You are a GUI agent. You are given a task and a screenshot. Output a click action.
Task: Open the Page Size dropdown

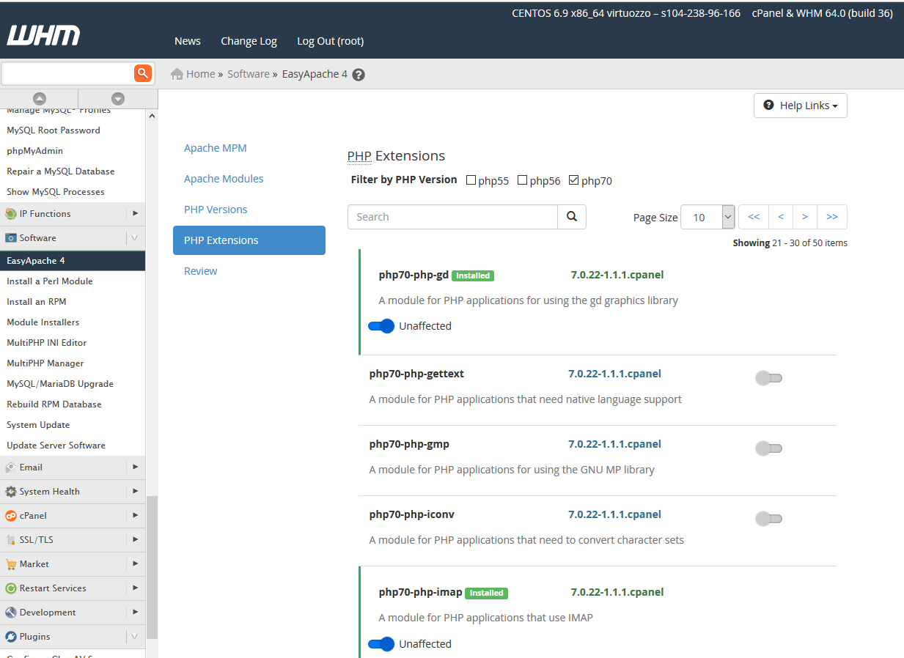708,217
